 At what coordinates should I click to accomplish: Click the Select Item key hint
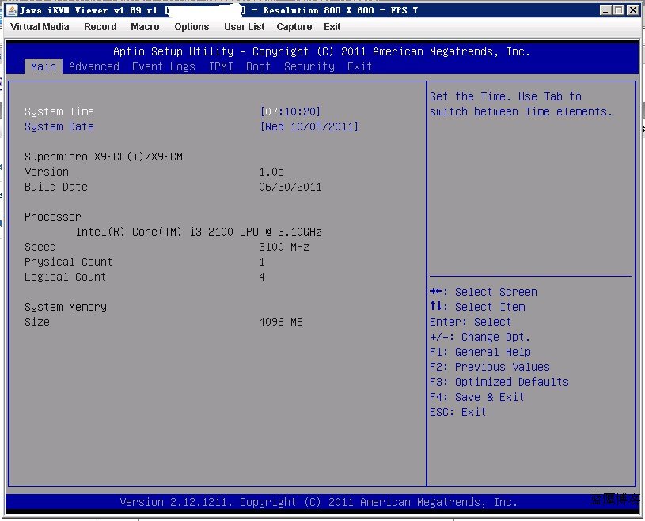click(477, 307)
